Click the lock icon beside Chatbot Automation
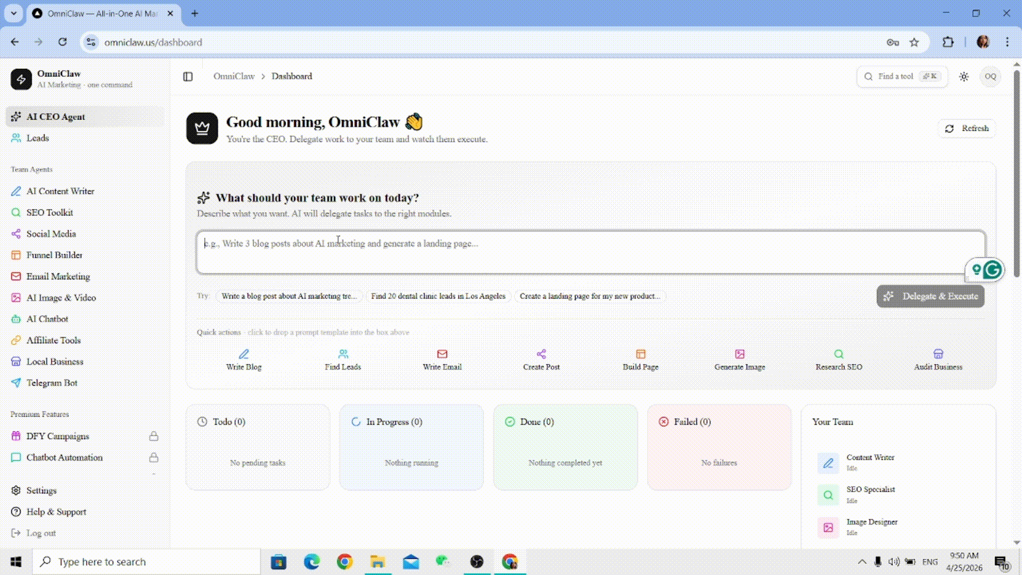 tap(154, 457)
